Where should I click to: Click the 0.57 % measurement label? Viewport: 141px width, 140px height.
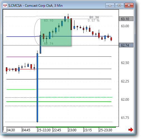(x=94, y=20)
